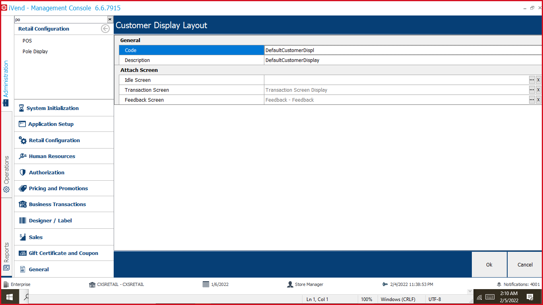Screen dimensions: 543x305
Task: Open the taskbar notification center icon
Action: (530, 297)
